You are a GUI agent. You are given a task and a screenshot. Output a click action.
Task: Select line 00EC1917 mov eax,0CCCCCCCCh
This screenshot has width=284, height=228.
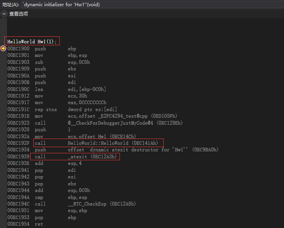(57, 103)
